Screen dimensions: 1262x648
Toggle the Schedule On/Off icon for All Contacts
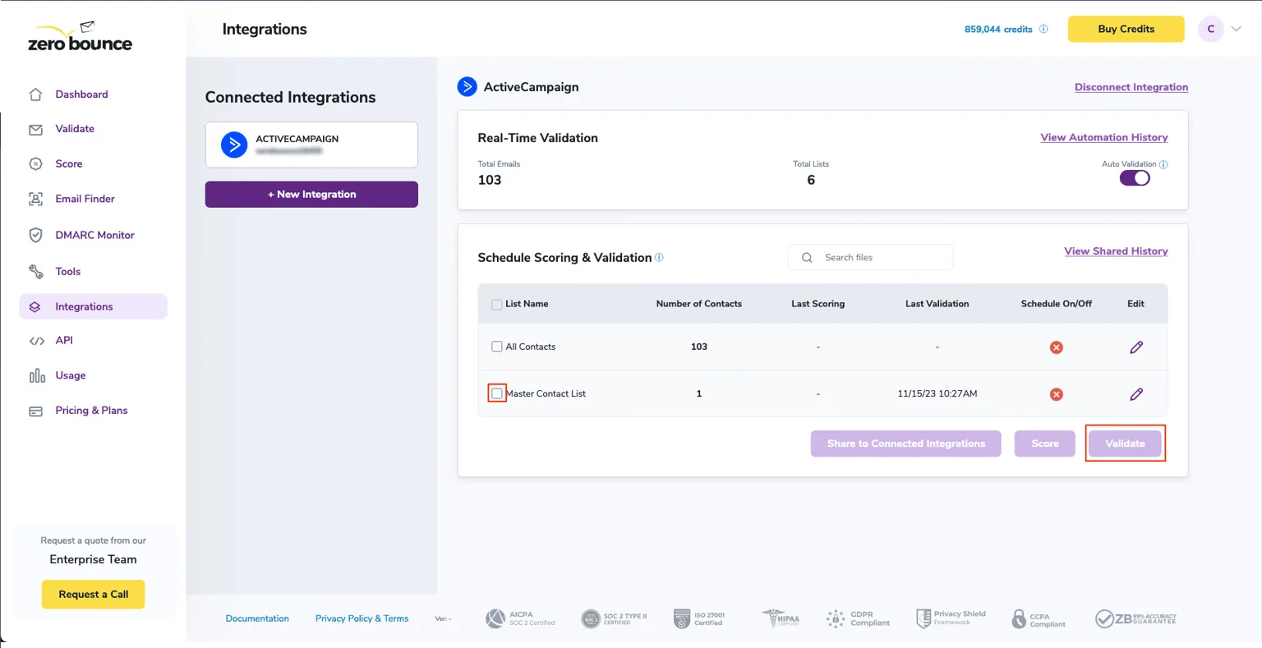[x=1057, y=347]
